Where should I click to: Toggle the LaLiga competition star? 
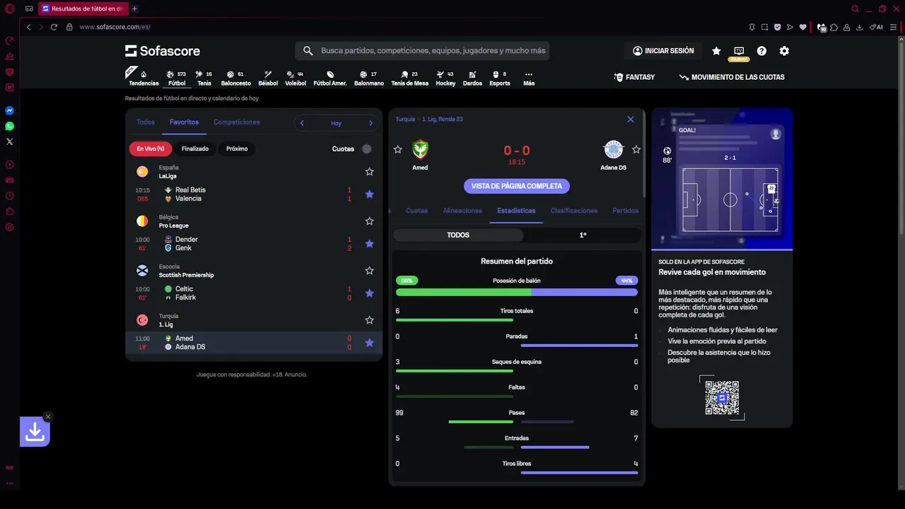[369, 172]
